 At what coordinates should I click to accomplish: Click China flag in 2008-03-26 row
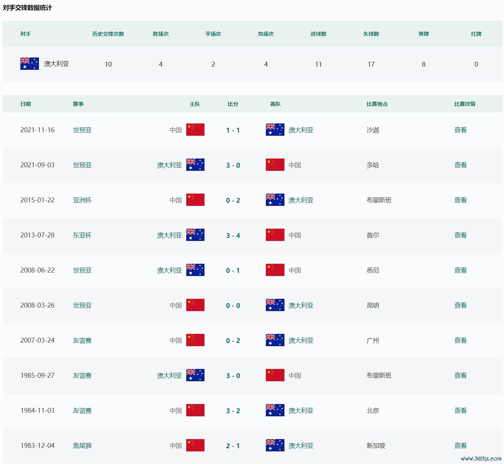[195, 305]
